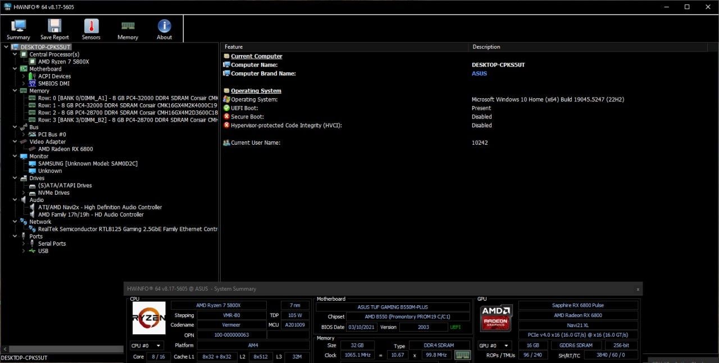Open the About info icon
This screenshot has width=719, height=363.
tap(164, 26)
